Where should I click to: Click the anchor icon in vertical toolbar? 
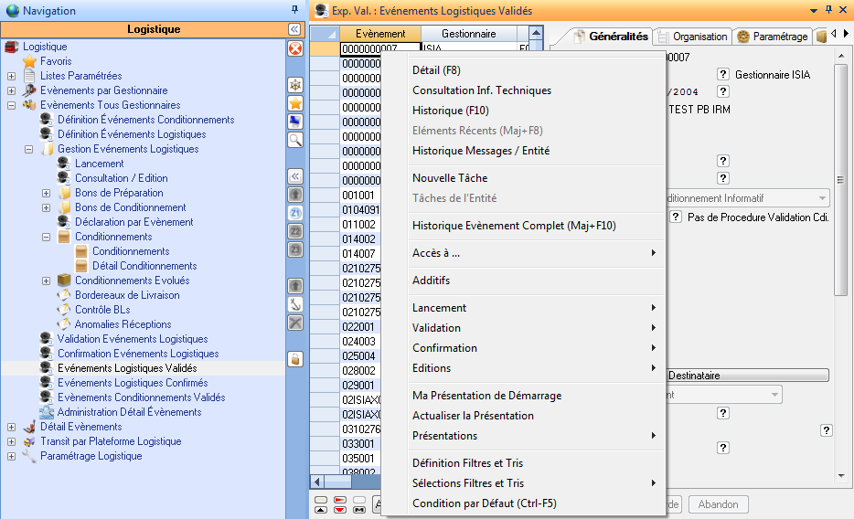(x=295, y=304)
